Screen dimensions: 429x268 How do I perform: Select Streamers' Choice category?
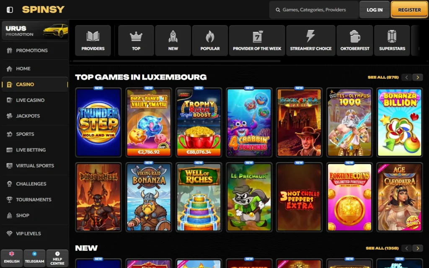pos(310,41)
